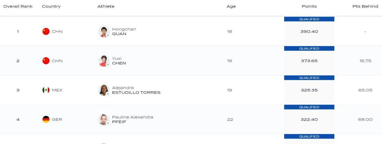The height and width of the screenshot is (144, 382).
Task: Click the arrow badge on Alejandra Estudillo's photo
Action: [107, 94]
